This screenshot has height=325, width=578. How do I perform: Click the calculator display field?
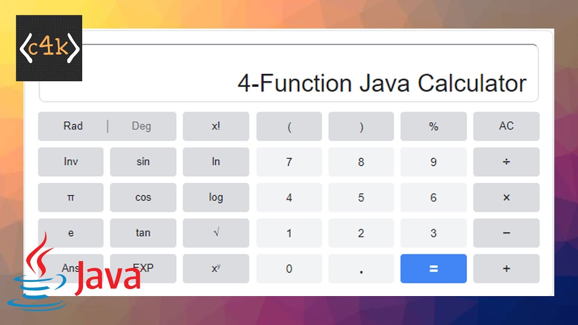click(289, 73)
